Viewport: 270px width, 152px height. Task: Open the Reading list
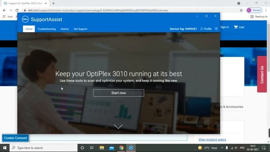pyautogui.click(x=259, y=16)
